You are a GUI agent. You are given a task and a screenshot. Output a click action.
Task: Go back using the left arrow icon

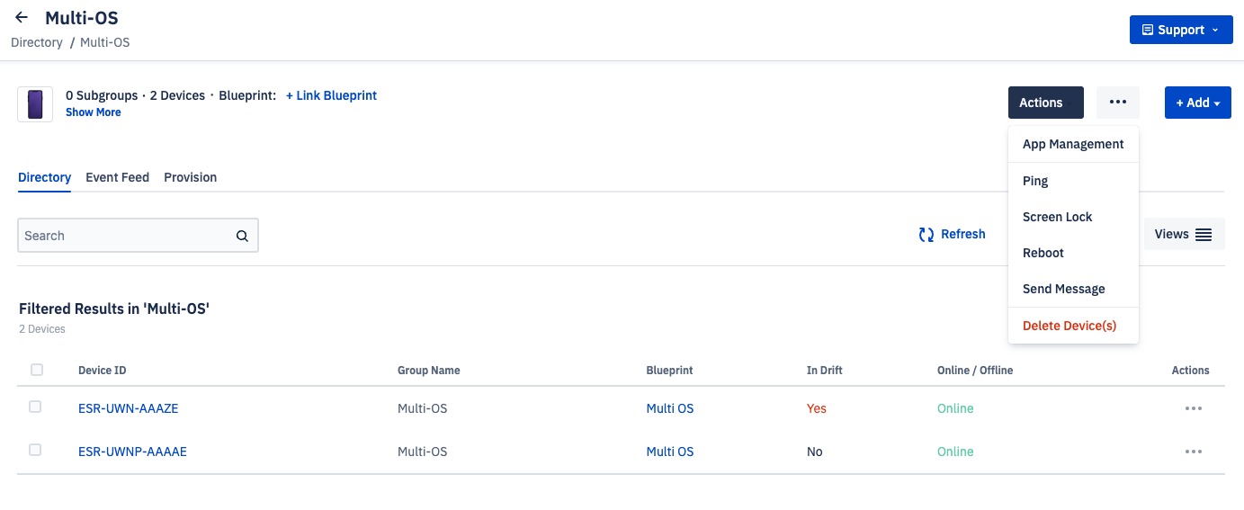point(22,17)
